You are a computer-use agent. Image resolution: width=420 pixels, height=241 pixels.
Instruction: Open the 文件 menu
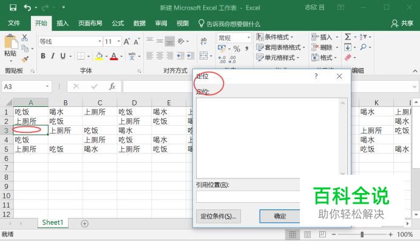click(13, 23)
